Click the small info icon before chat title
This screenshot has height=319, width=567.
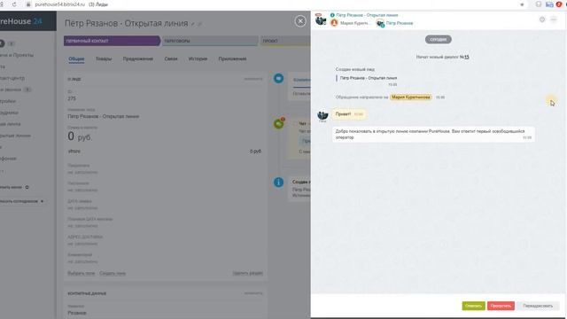[332, 15]
